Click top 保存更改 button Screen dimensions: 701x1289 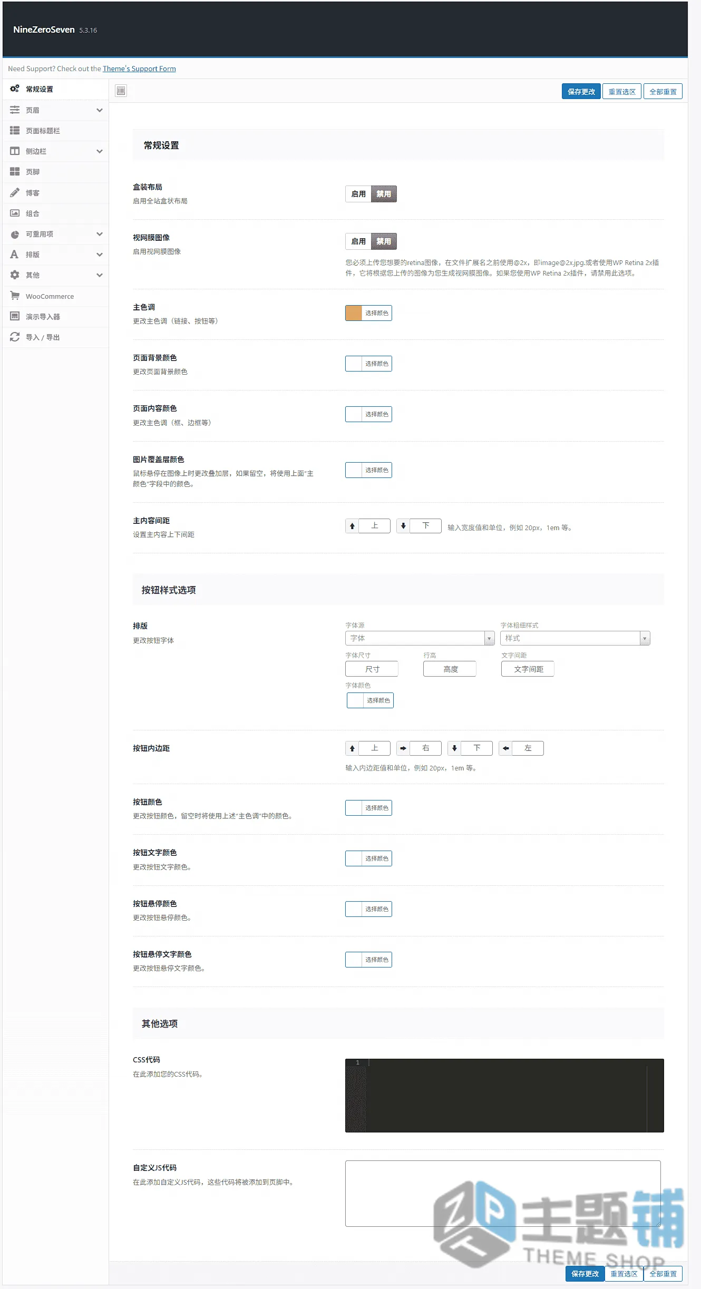(x=581, y=91)
